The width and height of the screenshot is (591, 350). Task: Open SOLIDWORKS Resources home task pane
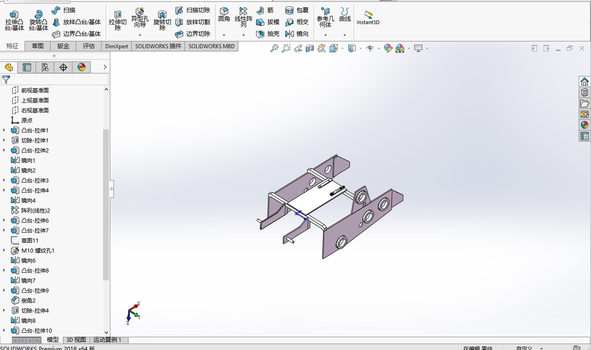[585, 81]
